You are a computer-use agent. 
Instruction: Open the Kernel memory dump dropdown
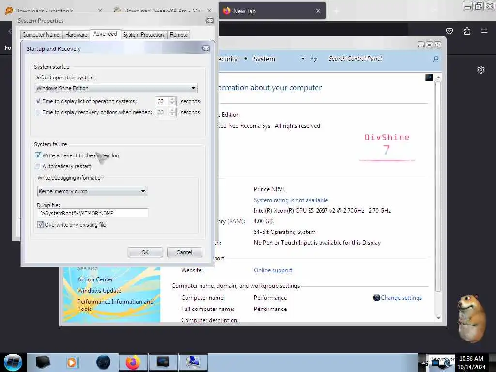92,191
